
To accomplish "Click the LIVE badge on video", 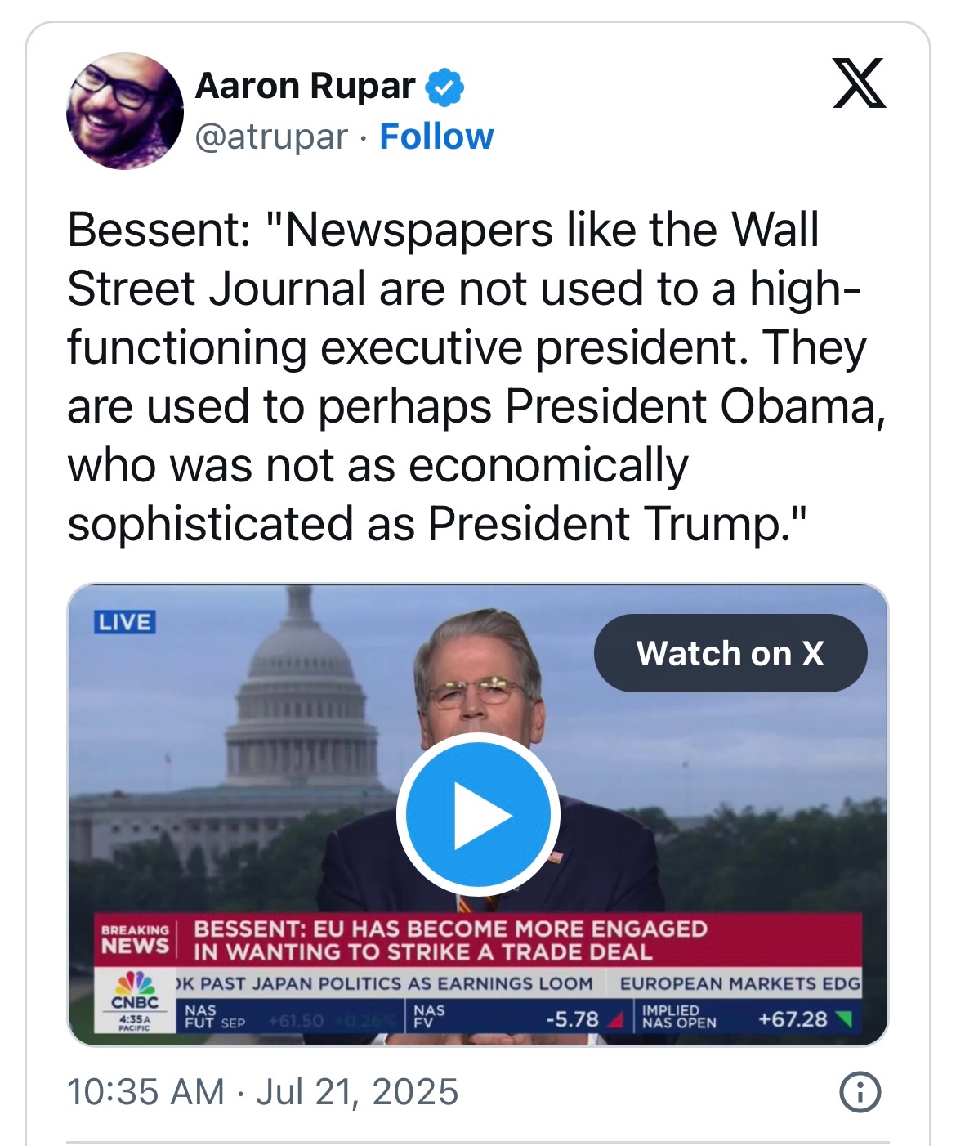I will (125, 622).
